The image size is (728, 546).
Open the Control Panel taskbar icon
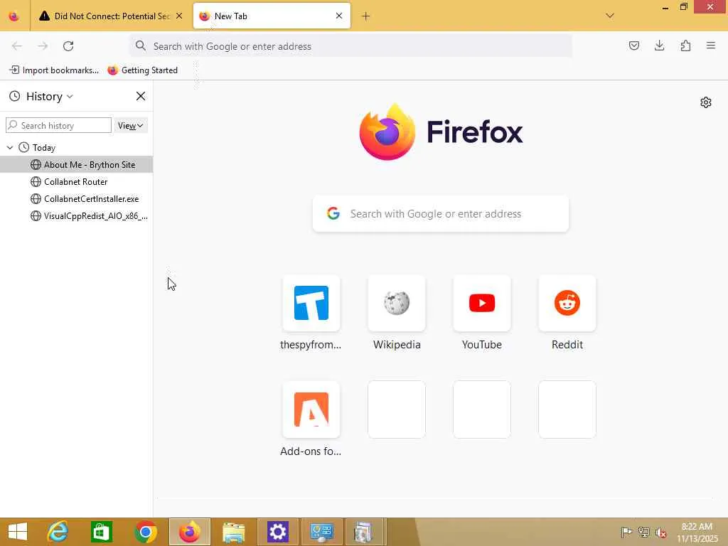pyautogui.click(x=322, y=532)
